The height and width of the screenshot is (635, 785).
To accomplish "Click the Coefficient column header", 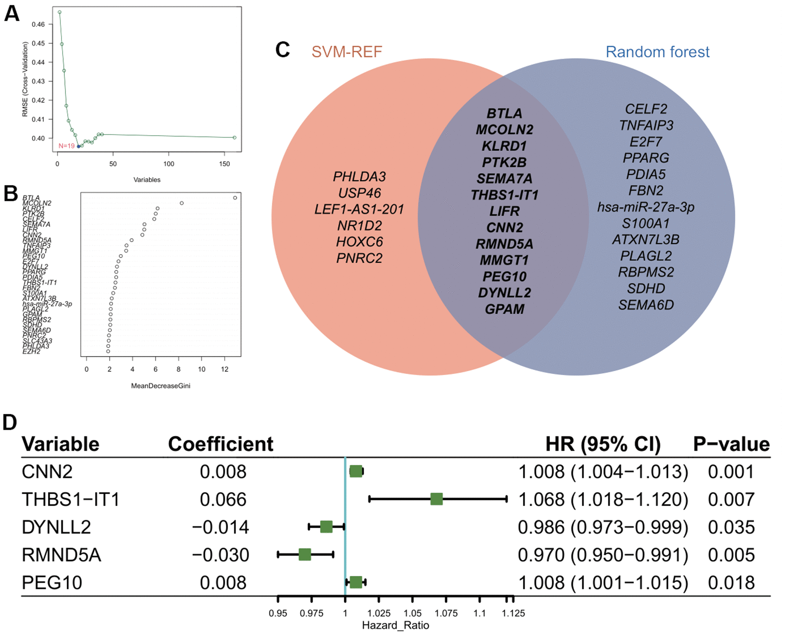I will click(x=220, y=444).
